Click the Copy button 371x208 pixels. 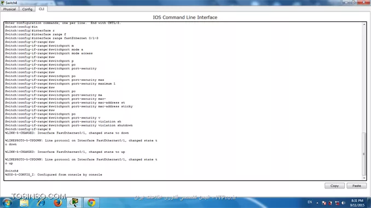pyautogui.click(x=334, y=186)
